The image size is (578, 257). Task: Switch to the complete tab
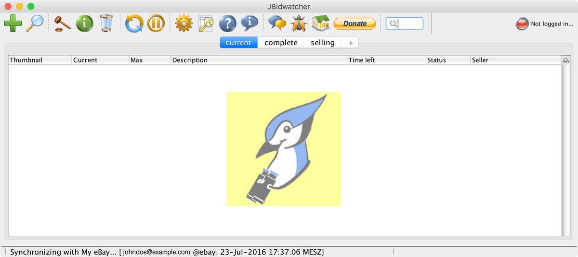tap(281, 42)
